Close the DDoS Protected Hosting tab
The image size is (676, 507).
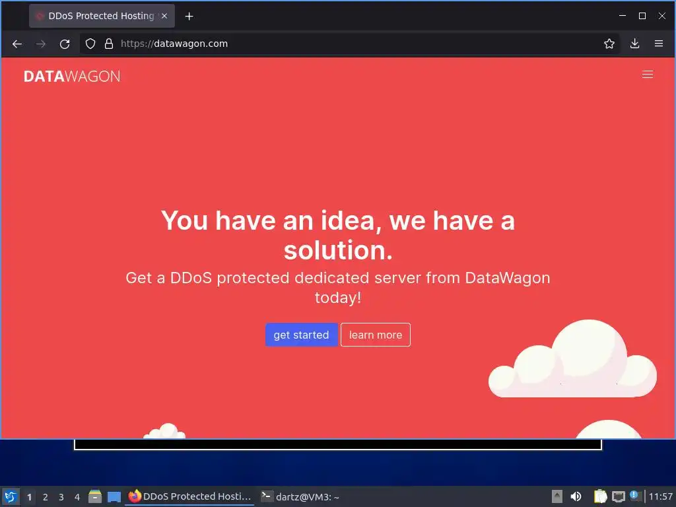point(164,16)
